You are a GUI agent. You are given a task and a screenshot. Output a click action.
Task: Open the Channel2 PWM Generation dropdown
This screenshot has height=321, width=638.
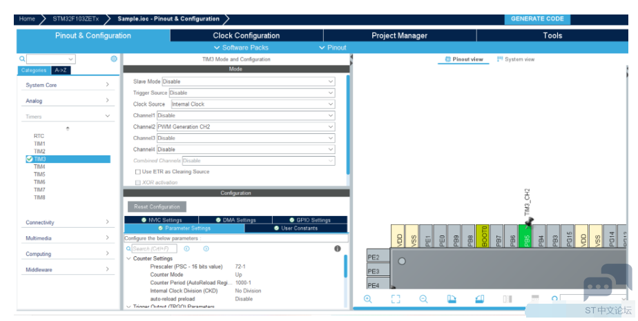tap(246, 127)
